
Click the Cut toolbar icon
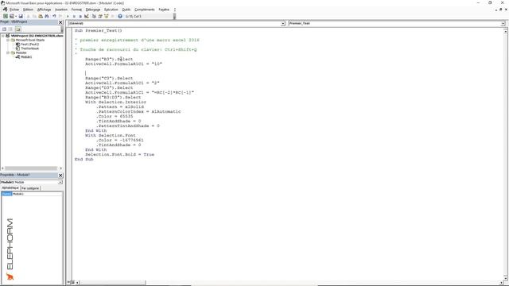click(x=29, y=16)
